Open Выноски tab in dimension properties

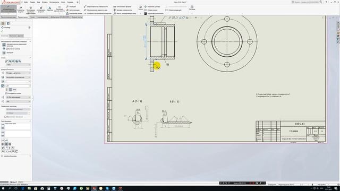[x=13, y=36]
